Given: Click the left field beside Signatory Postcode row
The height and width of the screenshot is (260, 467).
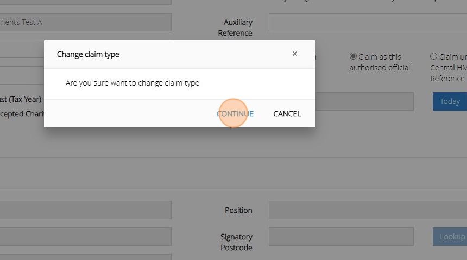Looking at the screenshot, I should (85, 237).
